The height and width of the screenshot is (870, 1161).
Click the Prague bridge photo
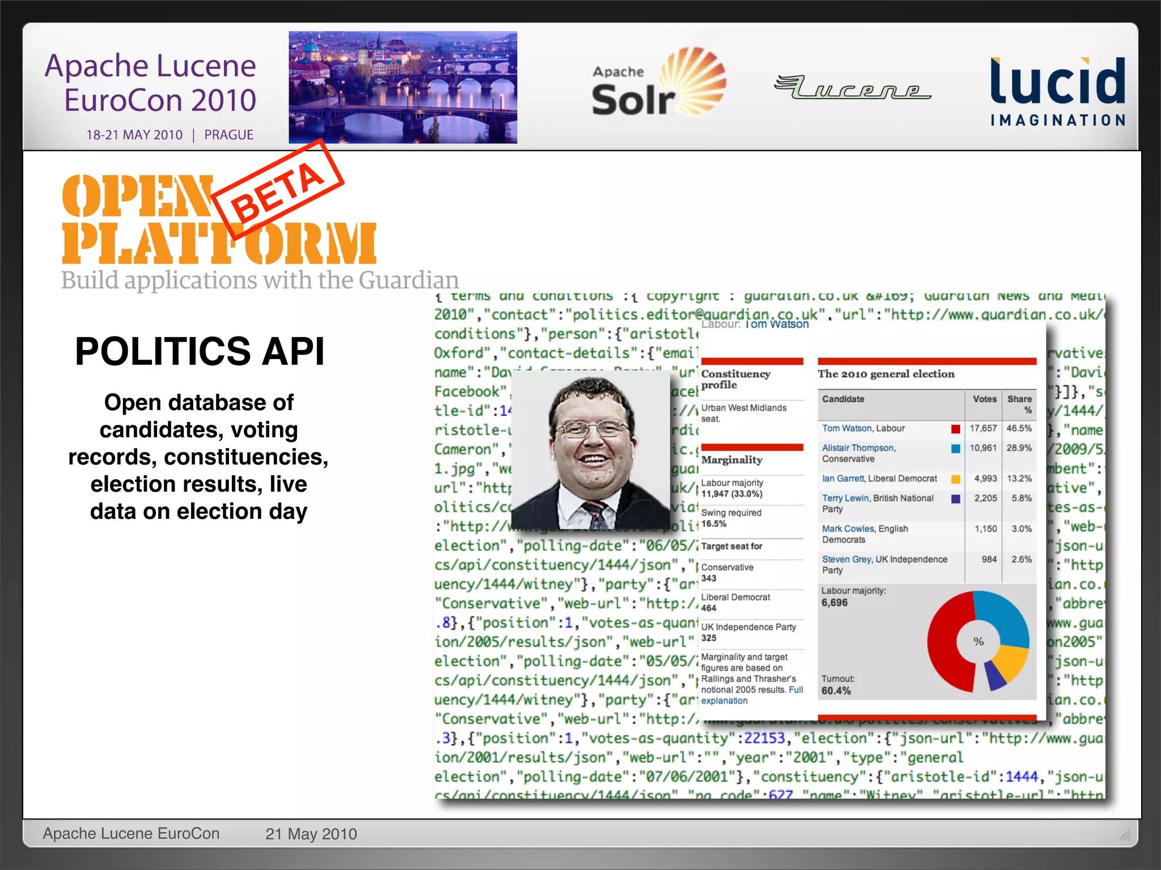pos(403,87)
